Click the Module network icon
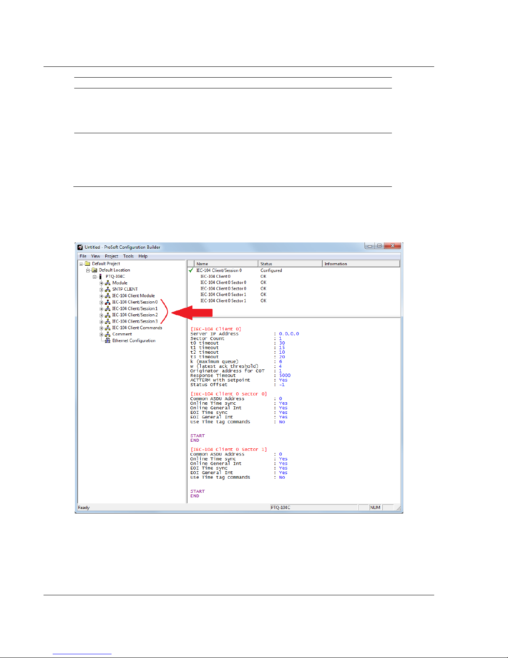The width and height of the screenshot is (508, 658). tap(107, 283)
